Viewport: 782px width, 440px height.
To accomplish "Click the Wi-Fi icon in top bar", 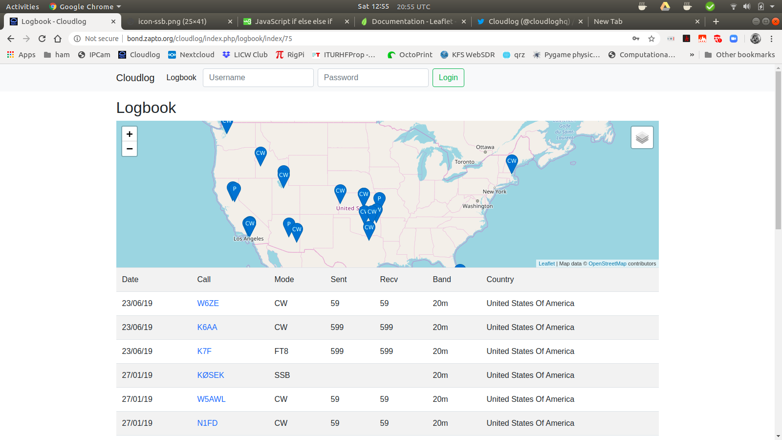I will (734, 6).
